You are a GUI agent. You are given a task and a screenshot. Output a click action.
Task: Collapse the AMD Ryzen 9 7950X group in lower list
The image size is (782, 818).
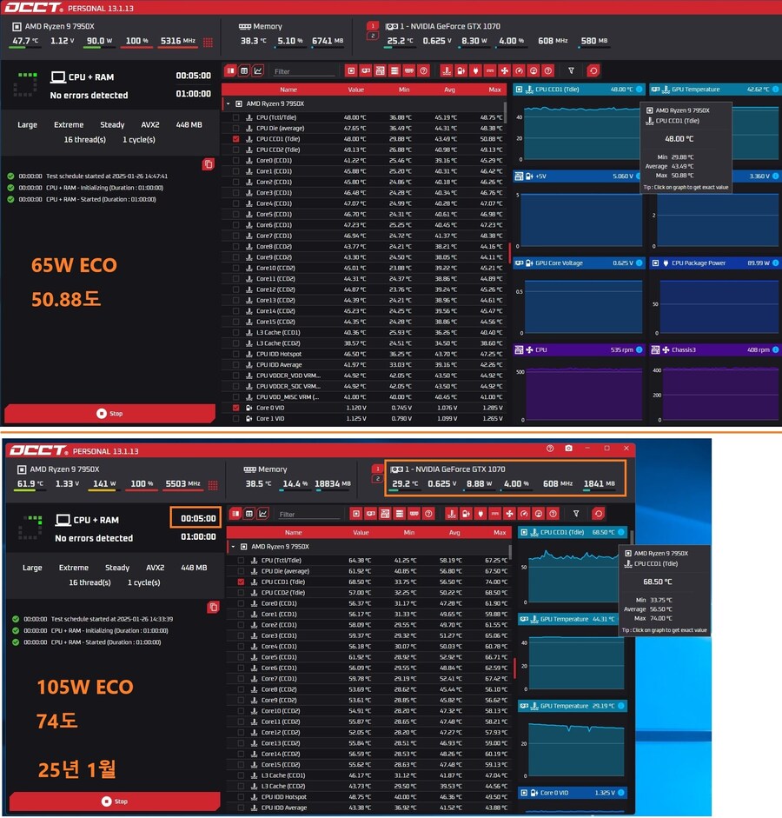233,547
